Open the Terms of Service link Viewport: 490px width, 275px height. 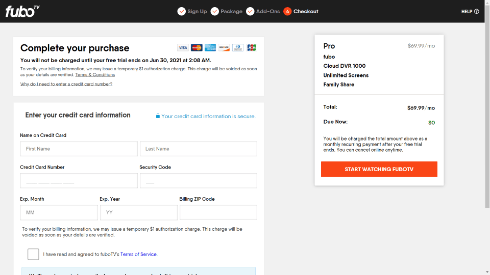(138, 255)
